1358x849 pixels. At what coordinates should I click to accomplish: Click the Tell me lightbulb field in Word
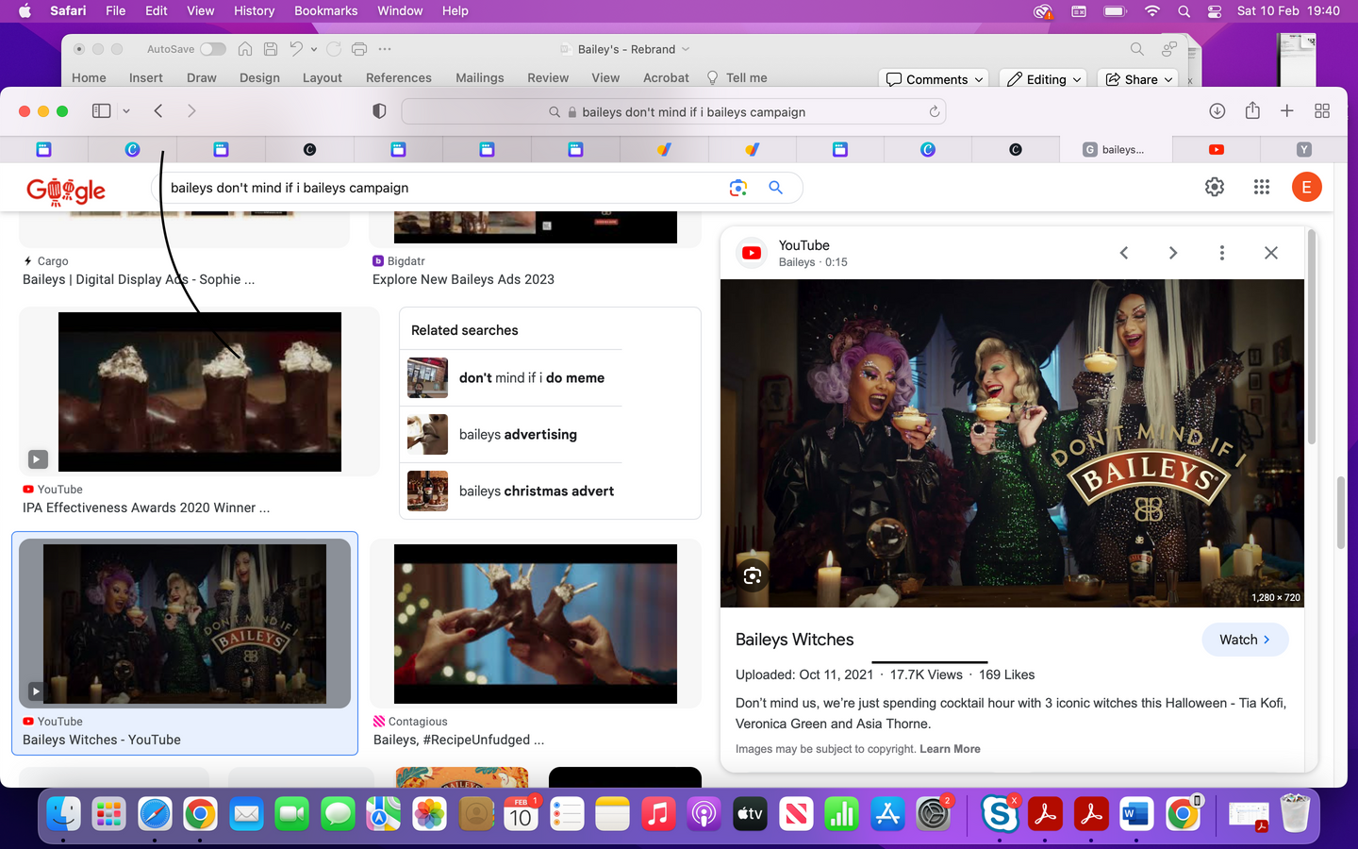tap(737, 78)
